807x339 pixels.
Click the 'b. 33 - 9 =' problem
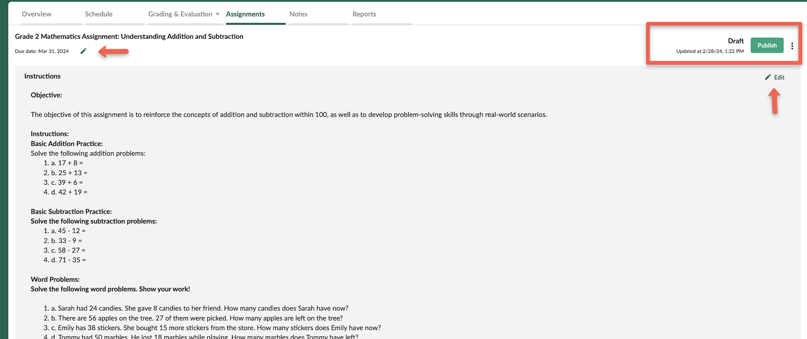point(67,241)
